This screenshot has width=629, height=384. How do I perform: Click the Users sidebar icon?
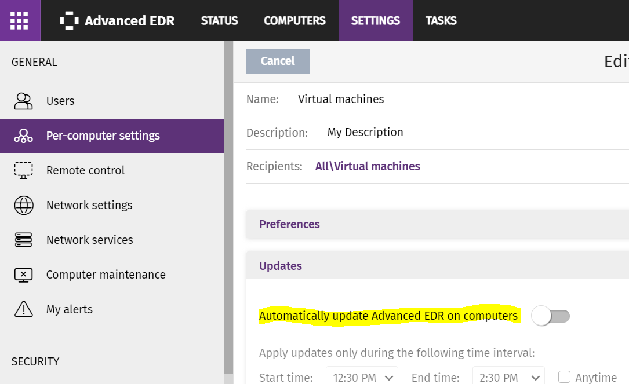click(23, 101)
